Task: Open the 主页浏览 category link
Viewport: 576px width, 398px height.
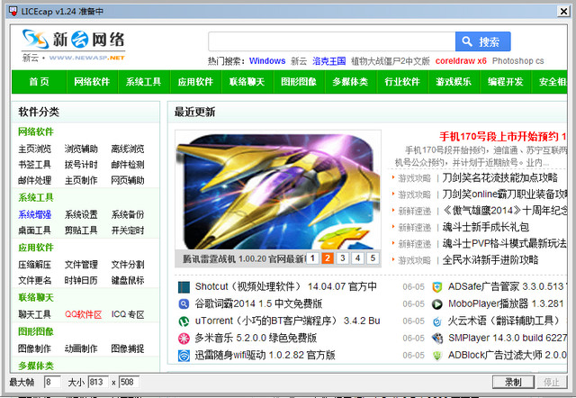Action: [x=35, y=149]
